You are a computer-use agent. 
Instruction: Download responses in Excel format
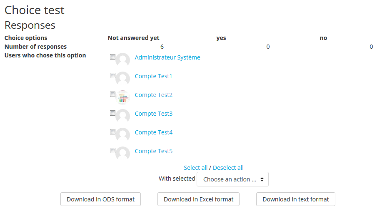(x=198, y=199)
